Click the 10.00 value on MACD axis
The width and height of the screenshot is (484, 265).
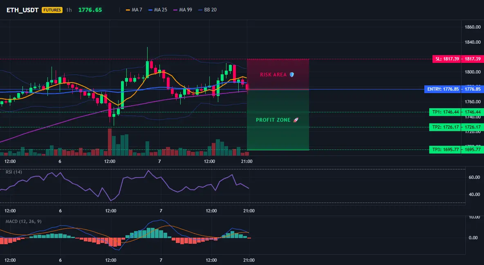475,217
